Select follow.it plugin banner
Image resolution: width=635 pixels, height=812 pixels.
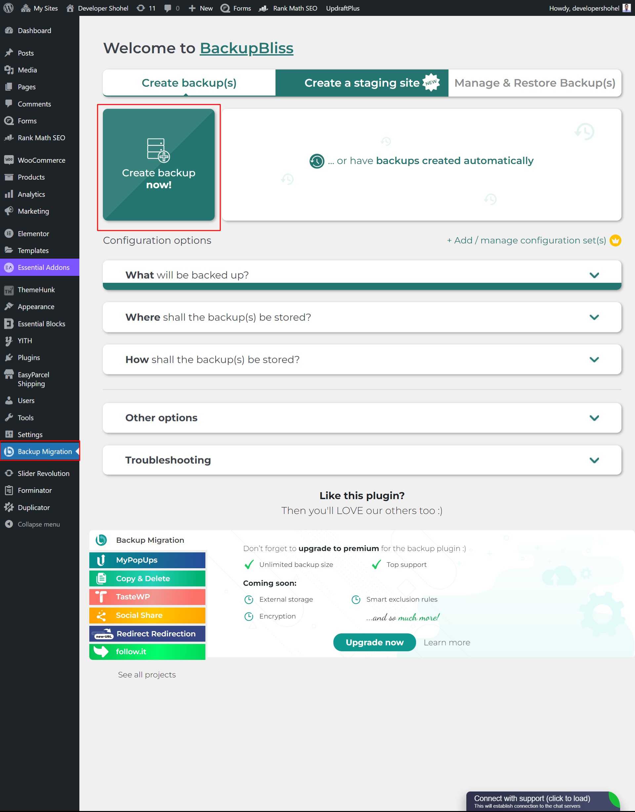point(147,652)
